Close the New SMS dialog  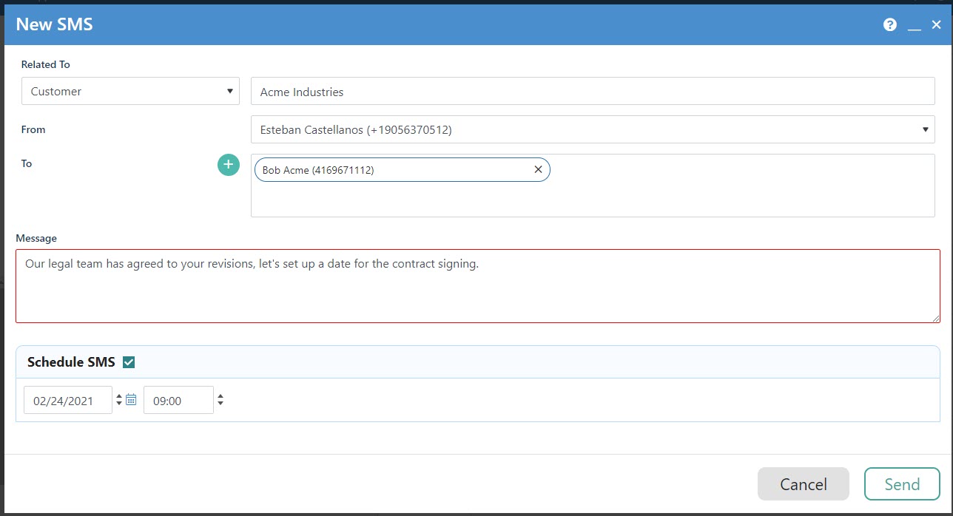pyautogui.click(x=937, y=24)
